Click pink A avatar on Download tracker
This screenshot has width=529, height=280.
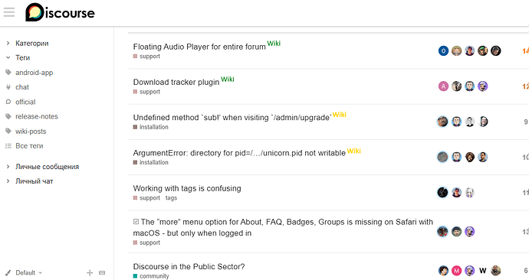[443, 86]
